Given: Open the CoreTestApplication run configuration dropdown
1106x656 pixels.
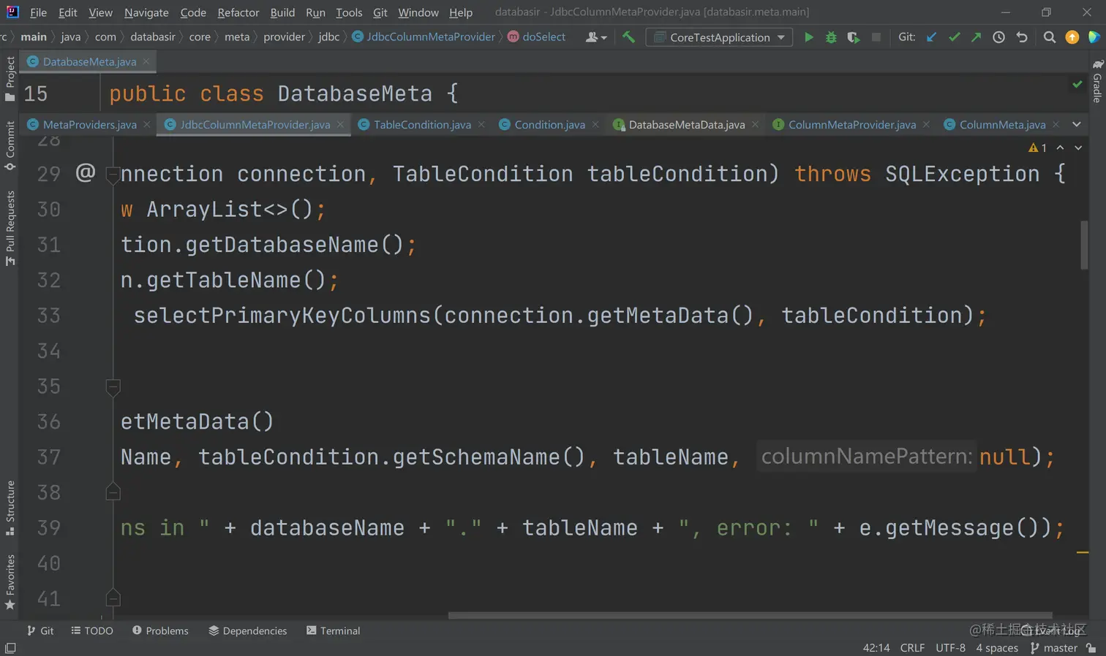Looking at the screenshot, I should 719,37.
